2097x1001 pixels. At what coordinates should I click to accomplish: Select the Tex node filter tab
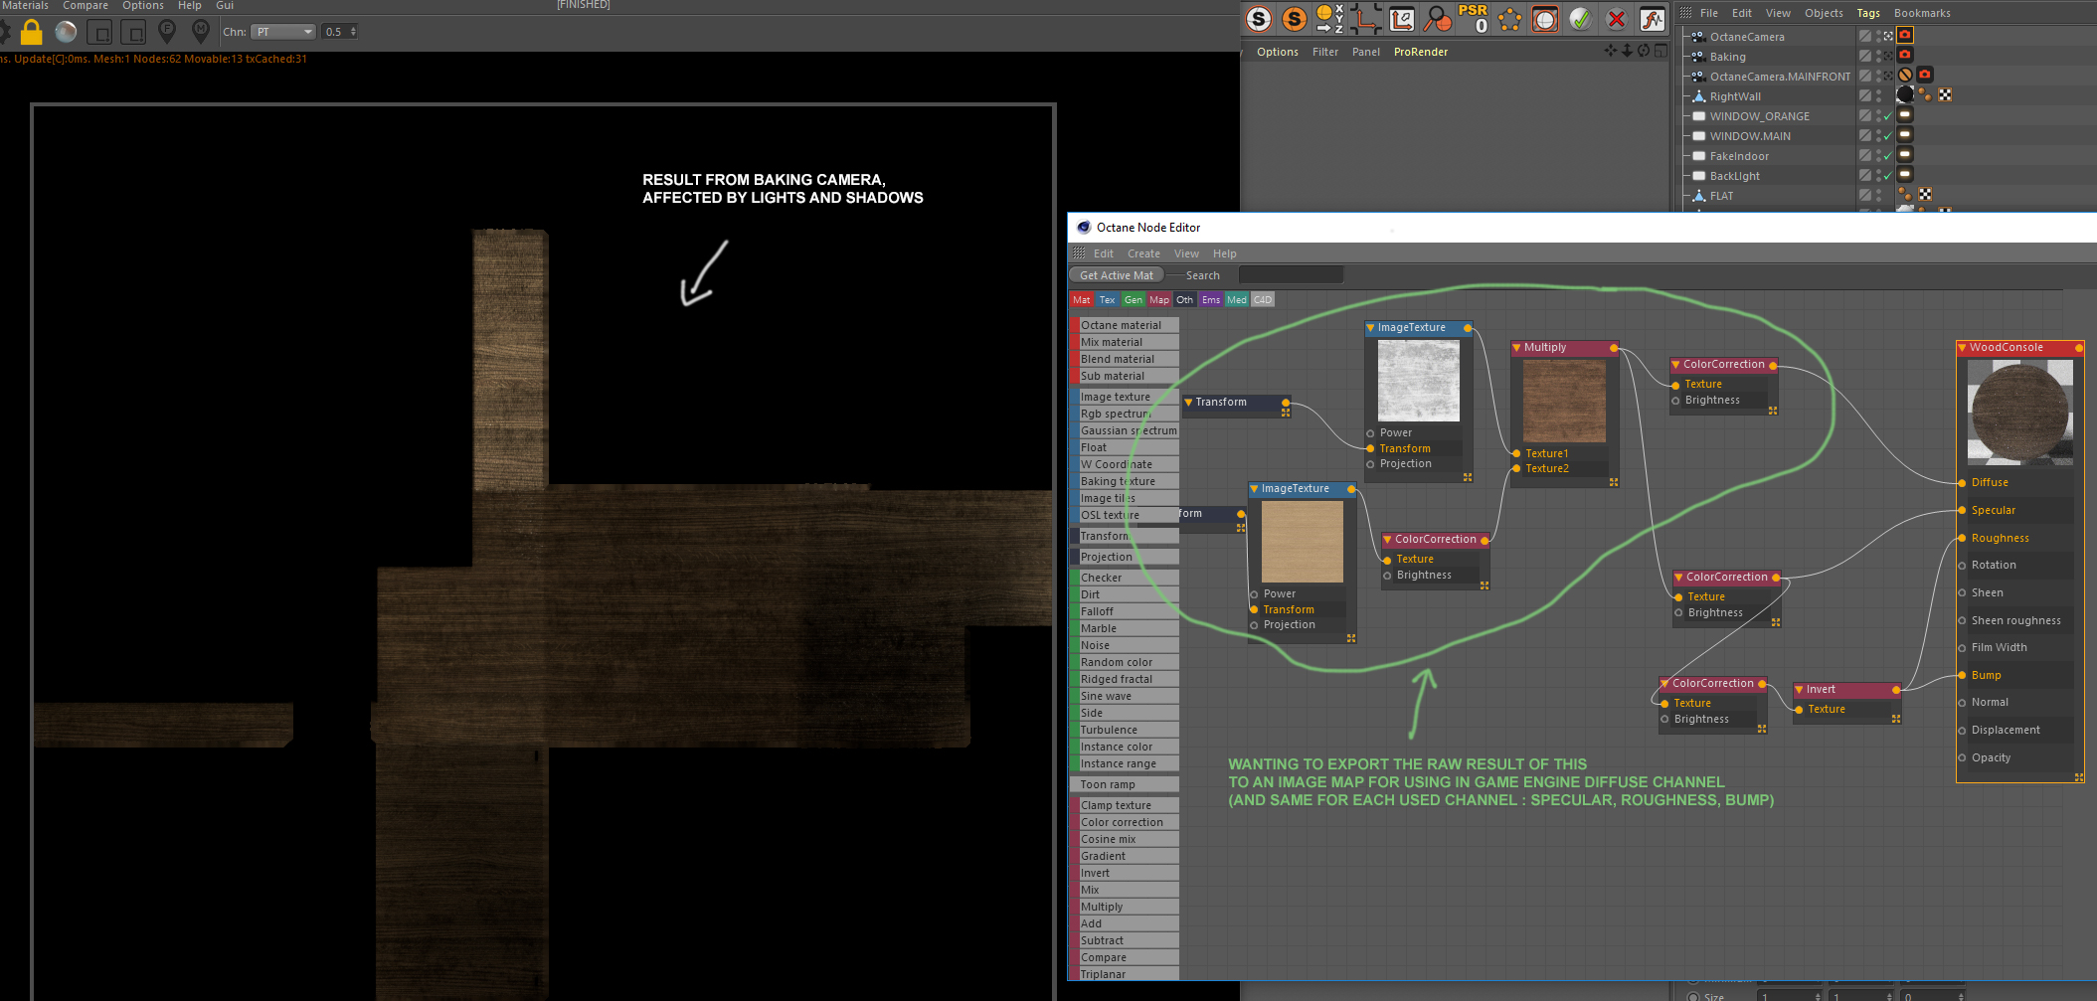tap(1107, 300)
